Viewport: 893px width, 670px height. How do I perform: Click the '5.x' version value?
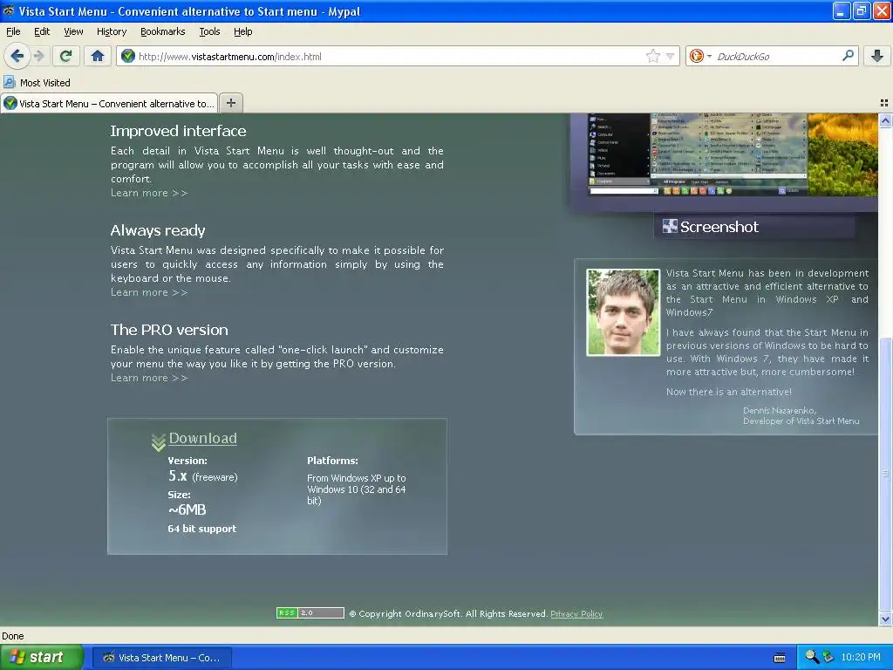[x=178, y=475]
